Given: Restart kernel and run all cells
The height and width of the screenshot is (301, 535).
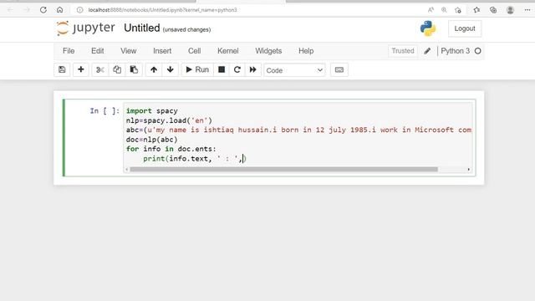Looking at the screenshot, I should coord(252,69).
